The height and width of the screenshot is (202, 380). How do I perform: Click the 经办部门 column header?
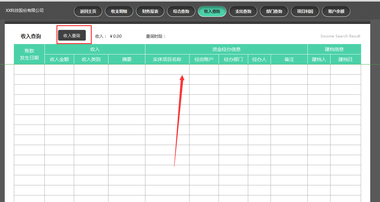coord(233,59)
